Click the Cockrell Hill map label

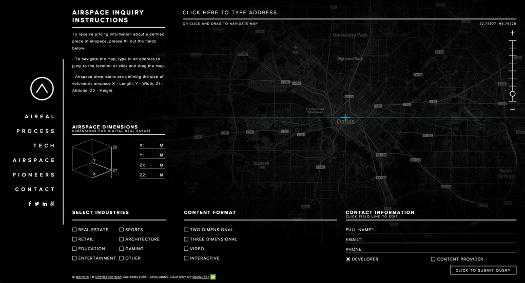click(x=262, y=165)
